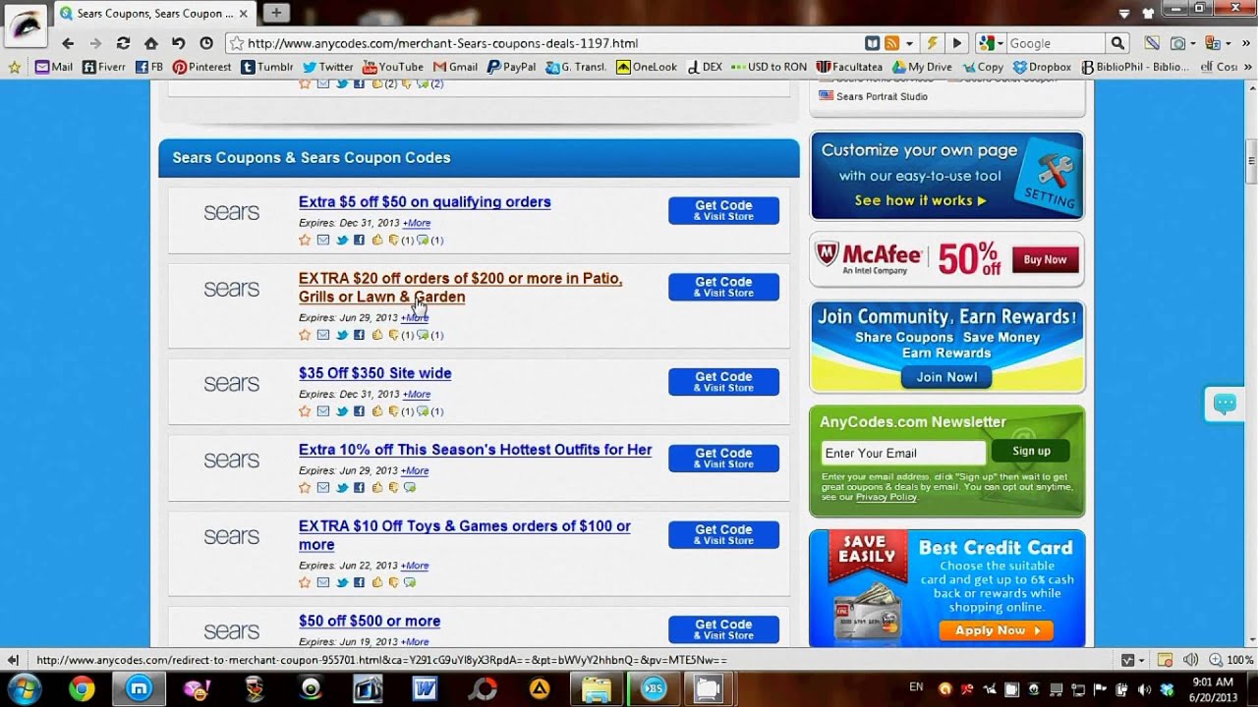
Task: Thumbs down the EXTRA $20 off Patio coupon
Action: 393,335
